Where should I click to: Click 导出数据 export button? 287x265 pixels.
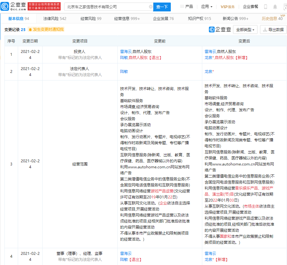pyautogui.click(x=273, y=29)
